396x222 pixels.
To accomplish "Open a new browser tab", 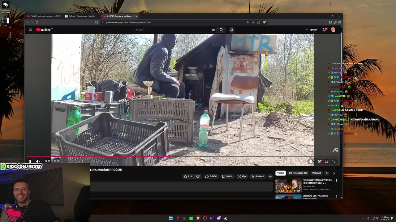I will tap(142, 16).
